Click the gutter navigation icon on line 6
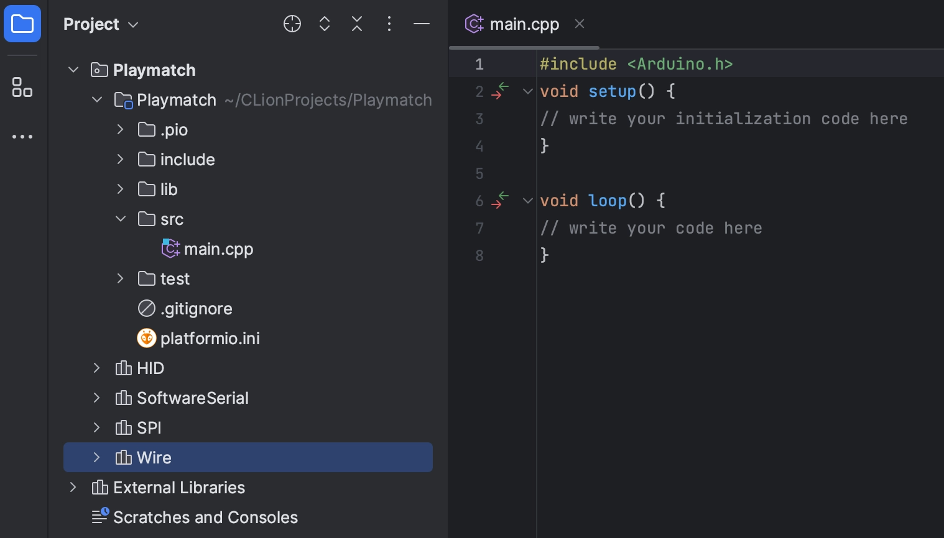Viewport: 944px width, 538px height. [x=500, y=200]
